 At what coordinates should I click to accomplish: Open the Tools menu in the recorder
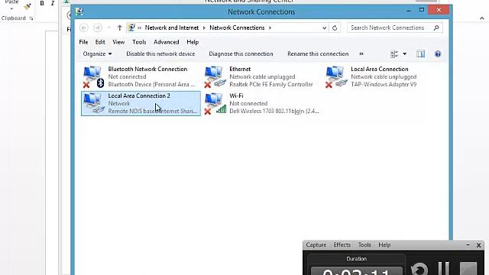click(364, 245)
